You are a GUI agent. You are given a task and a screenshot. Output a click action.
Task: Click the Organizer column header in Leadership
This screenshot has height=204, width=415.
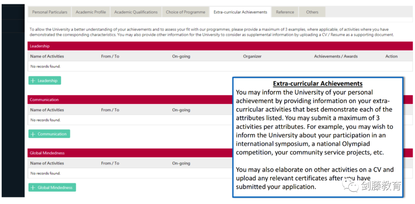(x=252, y=56)
